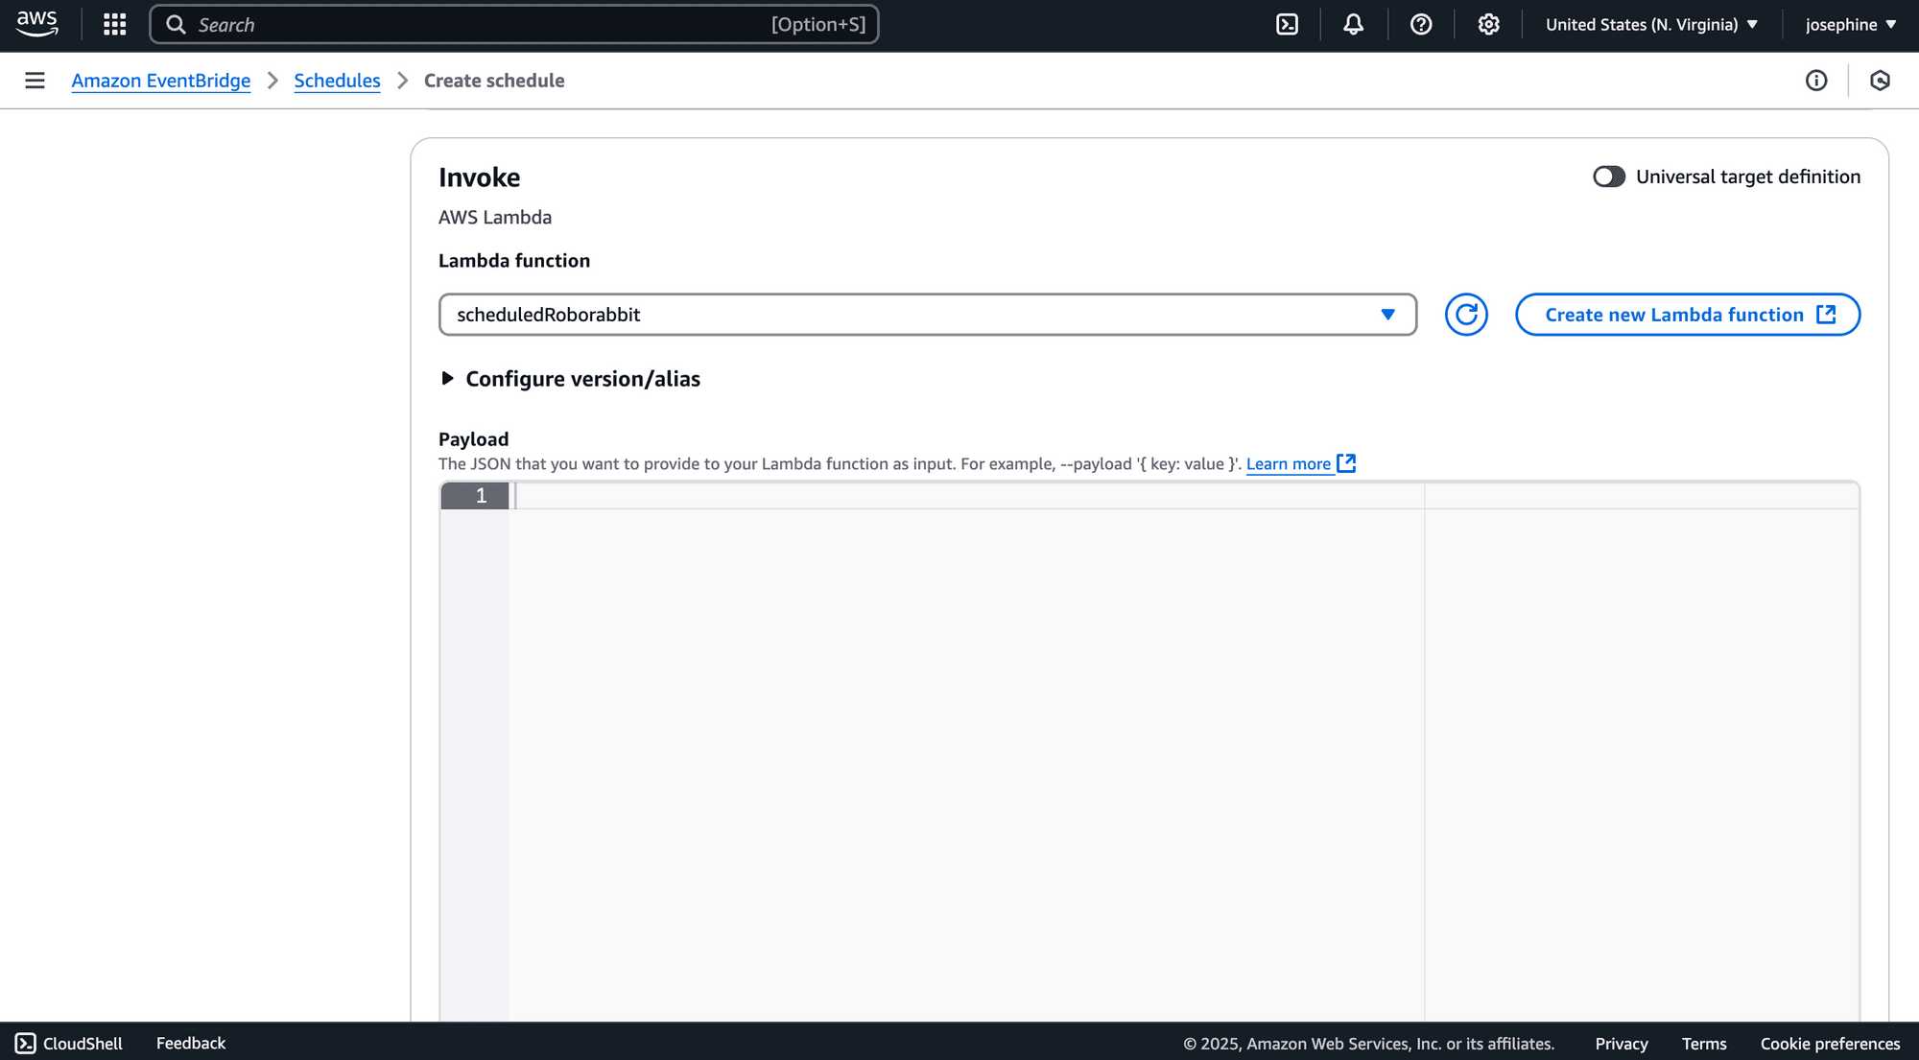Open the josephine account menu
Viewport: 1919px width, 1060px height.
pos(1851,25)
